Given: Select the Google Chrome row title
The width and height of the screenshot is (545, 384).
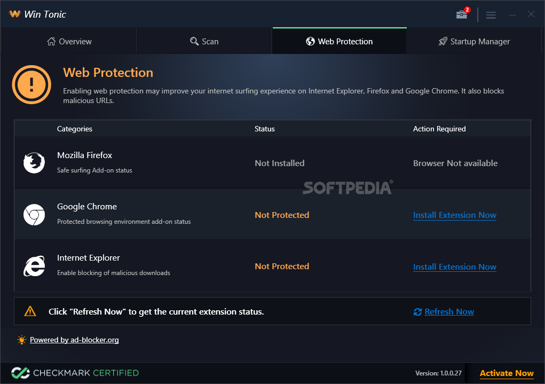Looking at the screenshot, I should (x=87, y=207).
